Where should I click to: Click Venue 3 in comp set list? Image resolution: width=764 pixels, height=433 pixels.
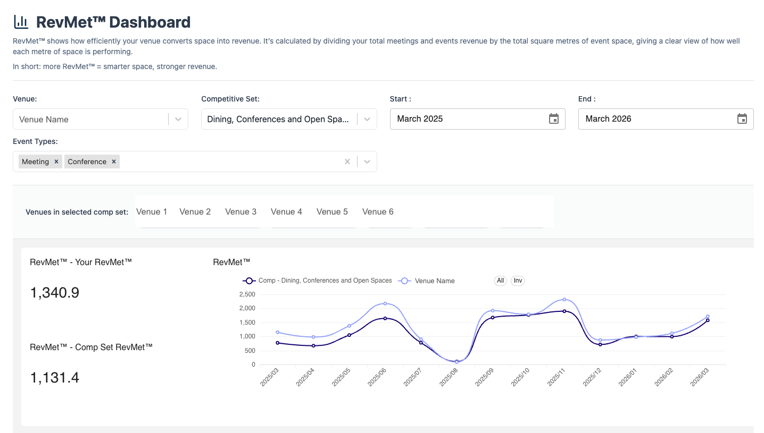coord(240,211)
